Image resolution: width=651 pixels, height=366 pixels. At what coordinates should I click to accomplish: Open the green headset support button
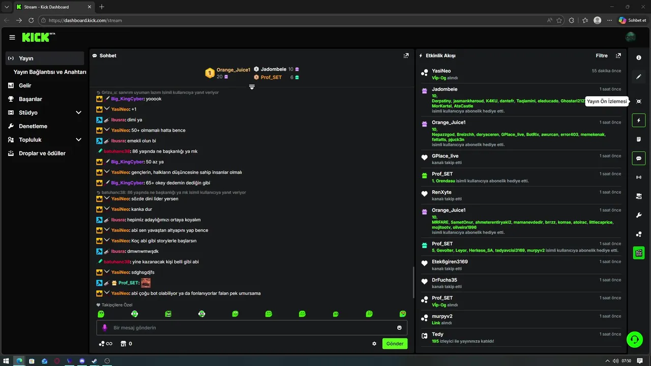[635, 339]
